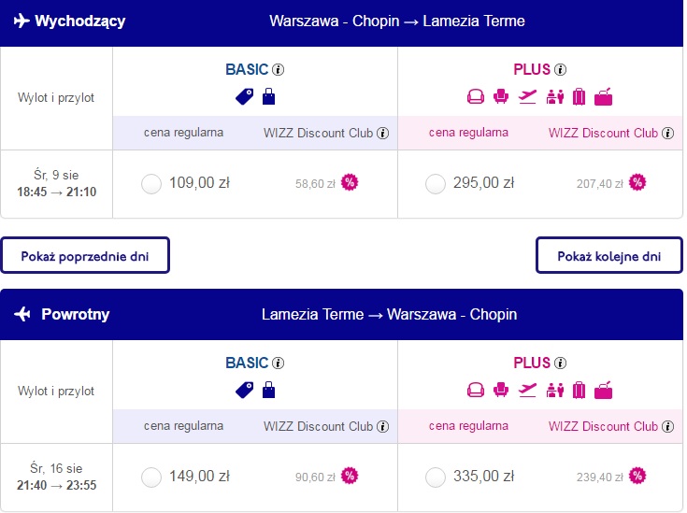Click the price tag icon under outbound BASIC

[x=245, y=97]
